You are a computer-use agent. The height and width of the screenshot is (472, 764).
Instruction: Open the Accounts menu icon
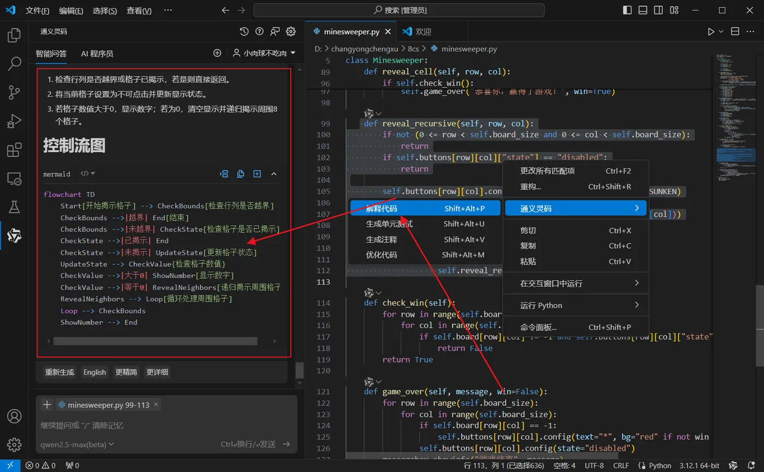coord(14,416)
